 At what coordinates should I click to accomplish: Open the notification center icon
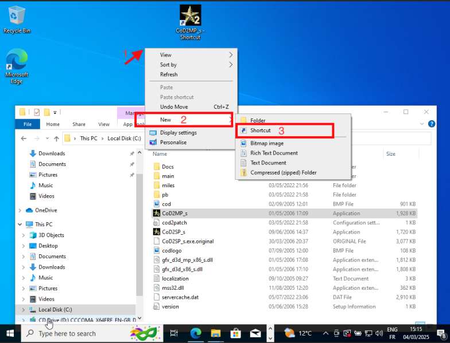441,333
